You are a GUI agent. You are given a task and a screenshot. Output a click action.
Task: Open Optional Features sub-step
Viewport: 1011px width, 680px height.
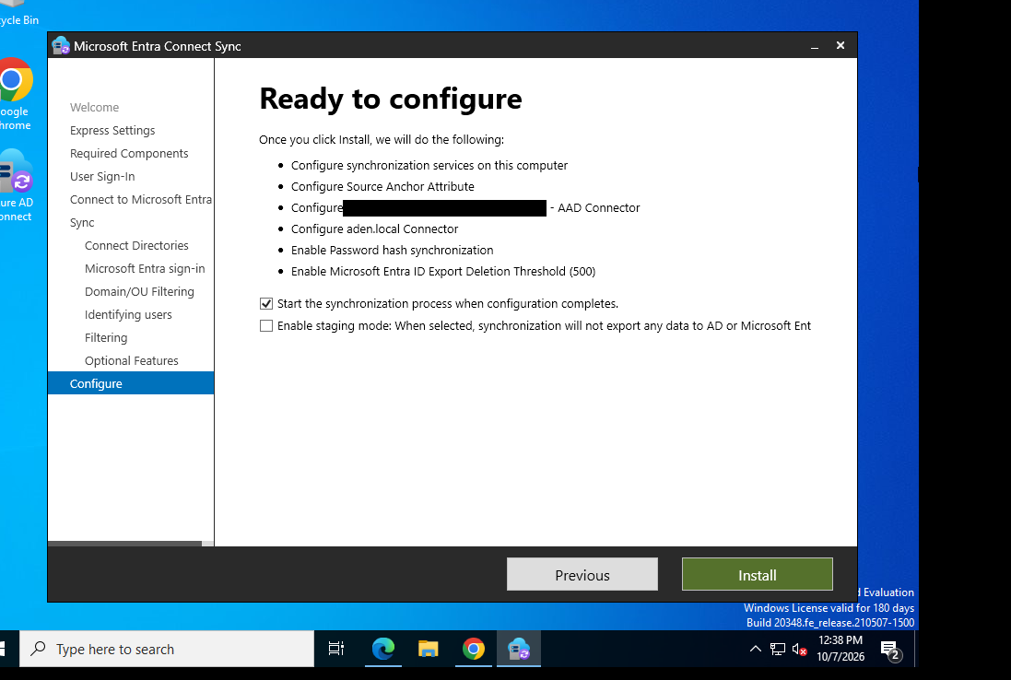pos(132,361)
